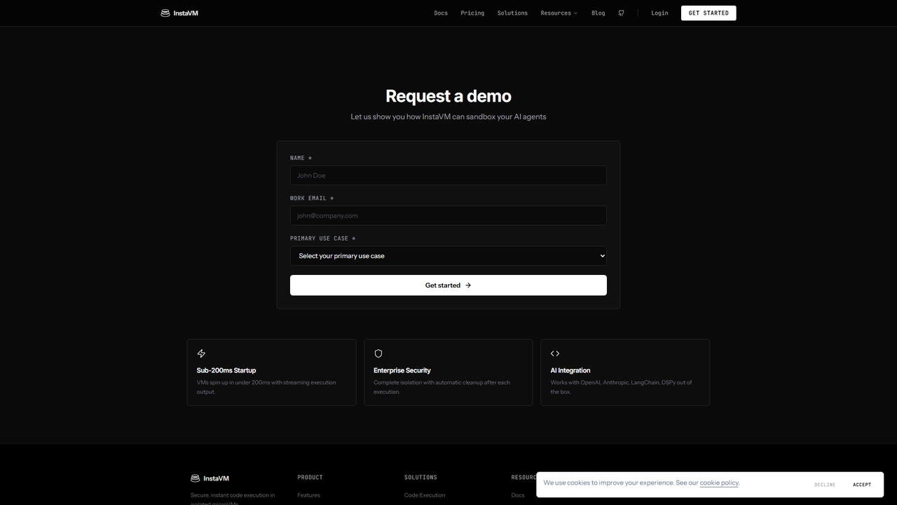Viewport: 897px width, 505px height.
Task: Click the AI Integration heading
Action: [x=570, y=370]
